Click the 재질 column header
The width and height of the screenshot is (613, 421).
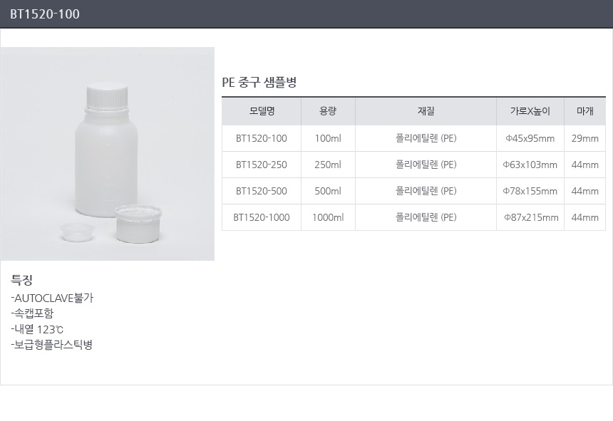[426, 111]
